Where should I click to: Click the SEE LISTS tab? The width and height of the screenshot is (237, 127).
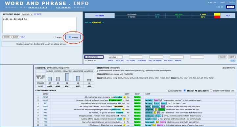coord(100,16)
